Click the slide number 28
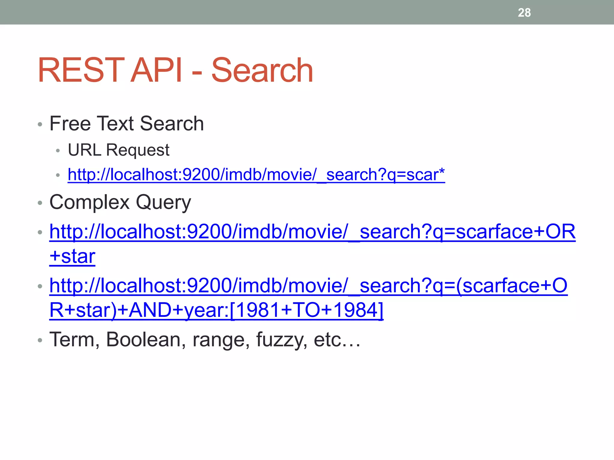This screenshot has width=614, height=460. point(524,13)
